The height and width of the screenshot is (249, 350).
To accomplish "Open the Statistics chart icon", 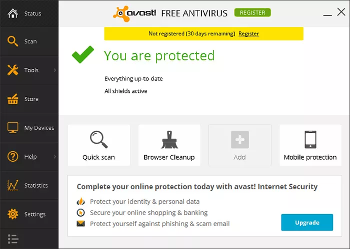I will pos(12,185).
